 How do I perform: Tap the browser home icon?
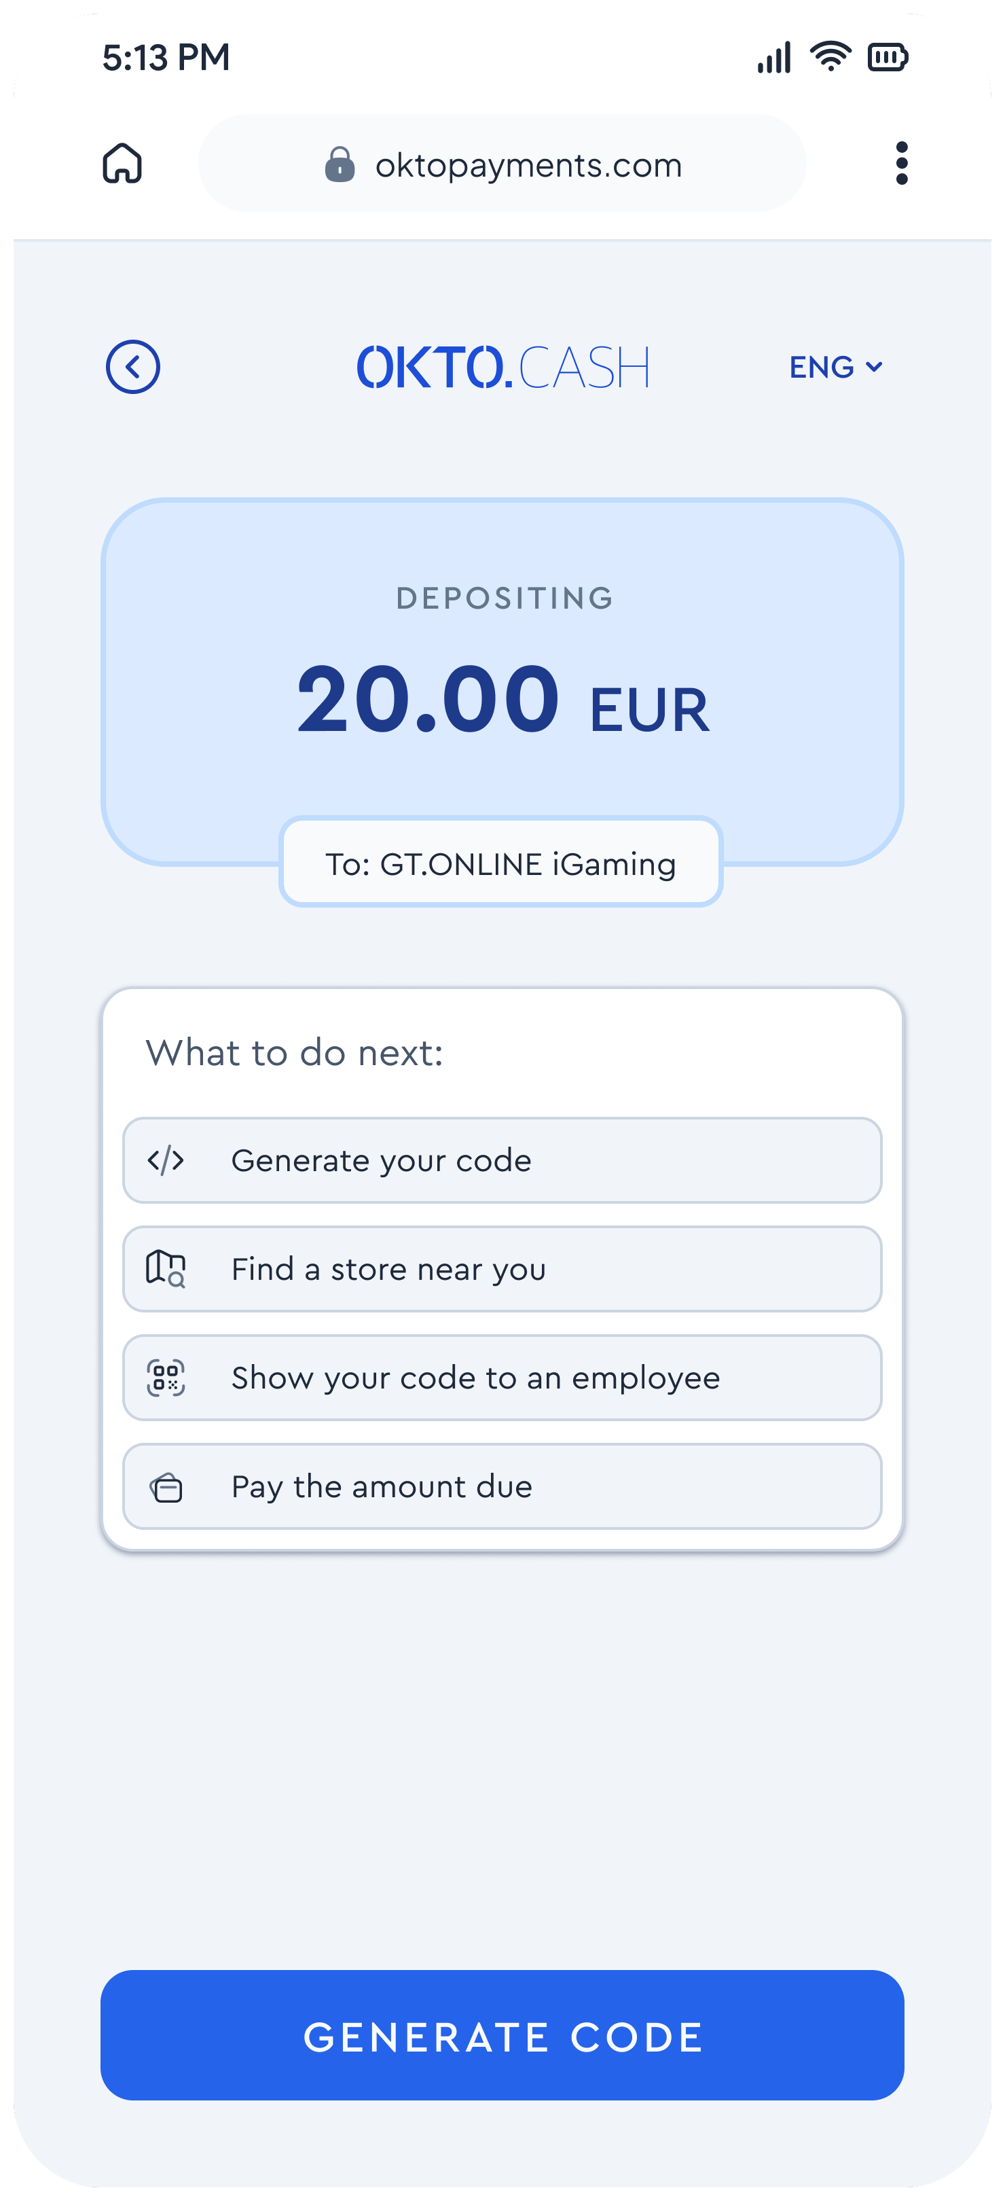[x=122, y=163]
